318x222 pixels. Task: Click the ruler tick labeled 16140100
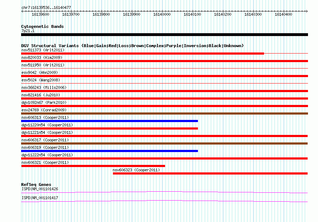[192, 14]
